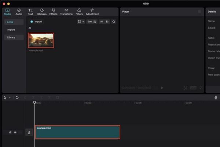Select the example.mp4 thumbnail in media bin
Screen dimensions: 220x147
pyautogui.click(x=41, y=40)
